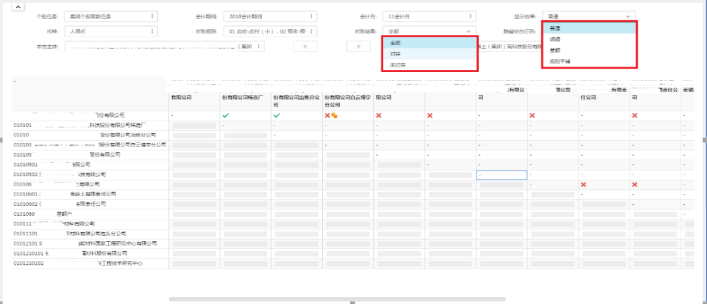707x304 pixels.
Task: Click the 2018会计期间 field
Action: tap(270, 16)
